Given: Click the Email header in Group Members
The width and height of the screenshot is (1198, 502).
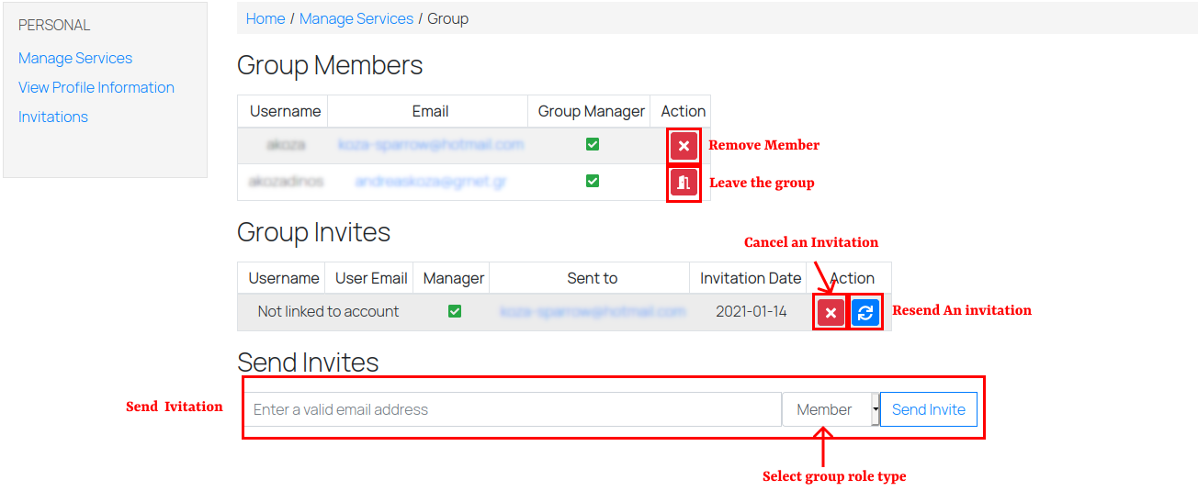Looking at the screenshot, I should [430, 111].
